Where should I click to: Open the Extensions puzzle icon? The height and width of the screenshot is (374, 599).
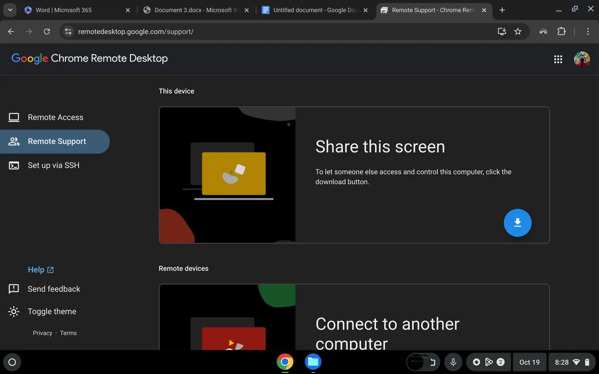(x=561, y=31)
